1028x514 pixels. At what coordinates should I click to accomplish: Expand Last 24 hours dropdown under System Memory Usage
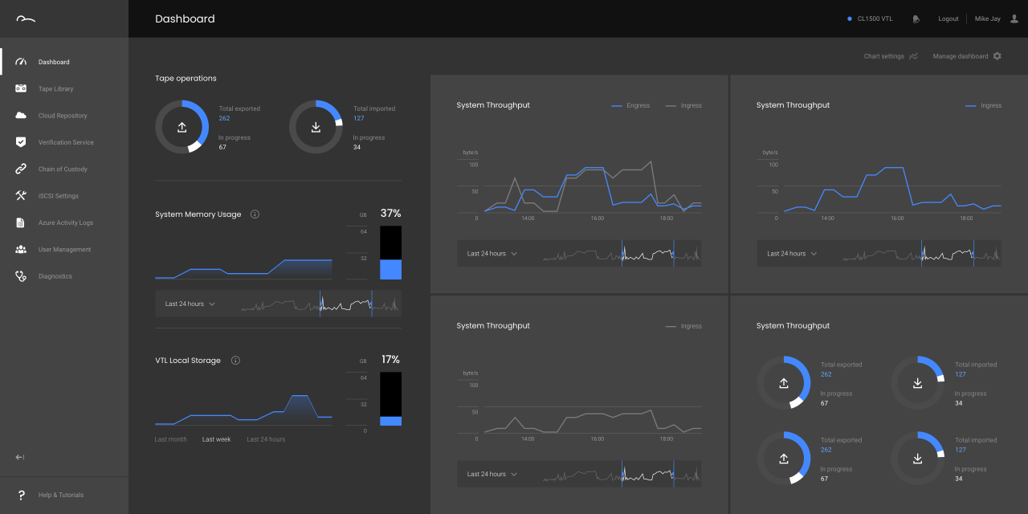tap(190, 304)
